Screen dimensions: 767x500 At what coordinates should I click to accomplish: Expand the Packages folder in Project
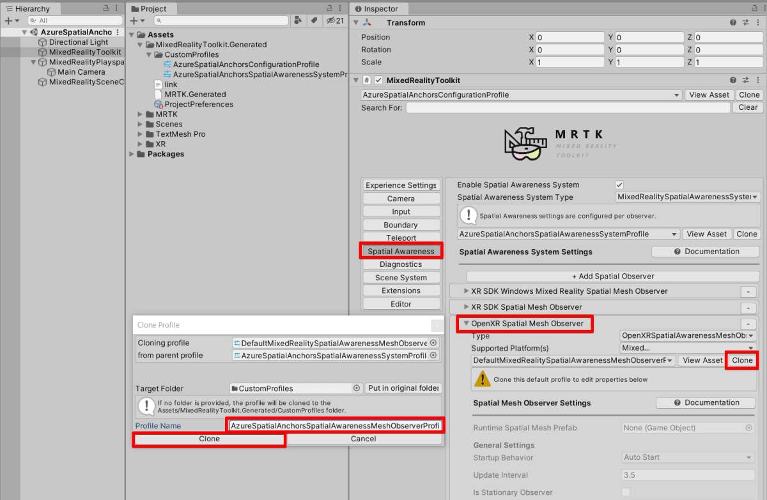pos(133,154)
